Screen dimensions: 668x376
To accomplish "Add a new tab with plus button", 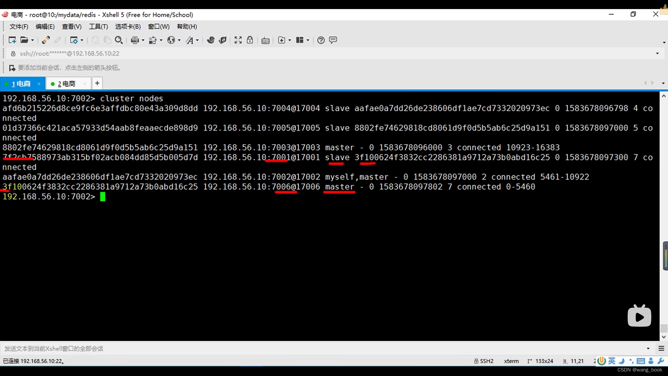I will (x=97, y=83).
